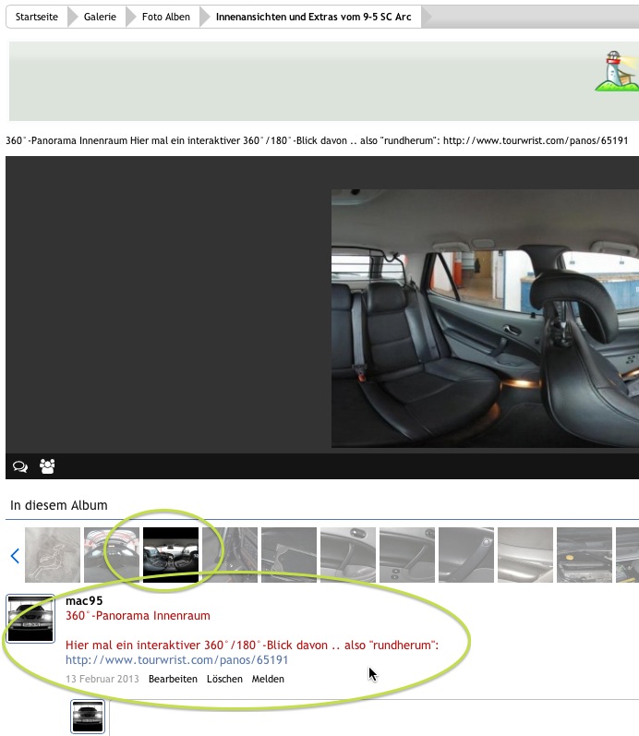Click the small car avatar below comment

tap(88, 717)
